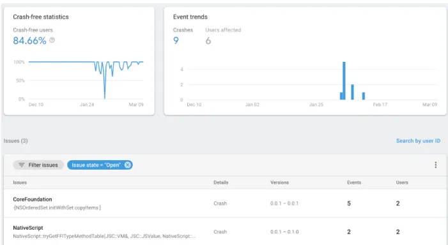Screen dimensions: 448x245
Task: Click the NSOrderedSet initWithSet:copyItems: subtitle
Action: [x=57, y=207]
